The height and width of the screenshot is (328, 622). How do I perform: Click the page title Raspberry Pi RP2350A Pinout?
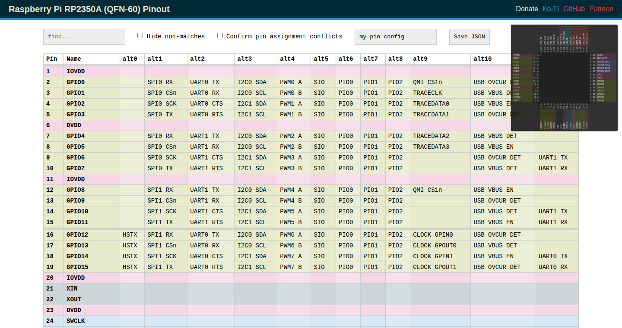tap(89, 9)
